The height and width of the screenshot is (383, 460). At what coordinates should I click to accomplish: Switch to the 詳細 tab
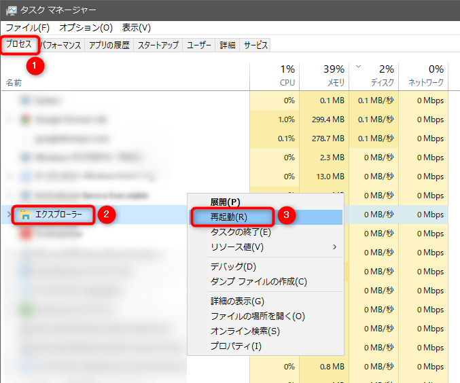coord(228,45)
